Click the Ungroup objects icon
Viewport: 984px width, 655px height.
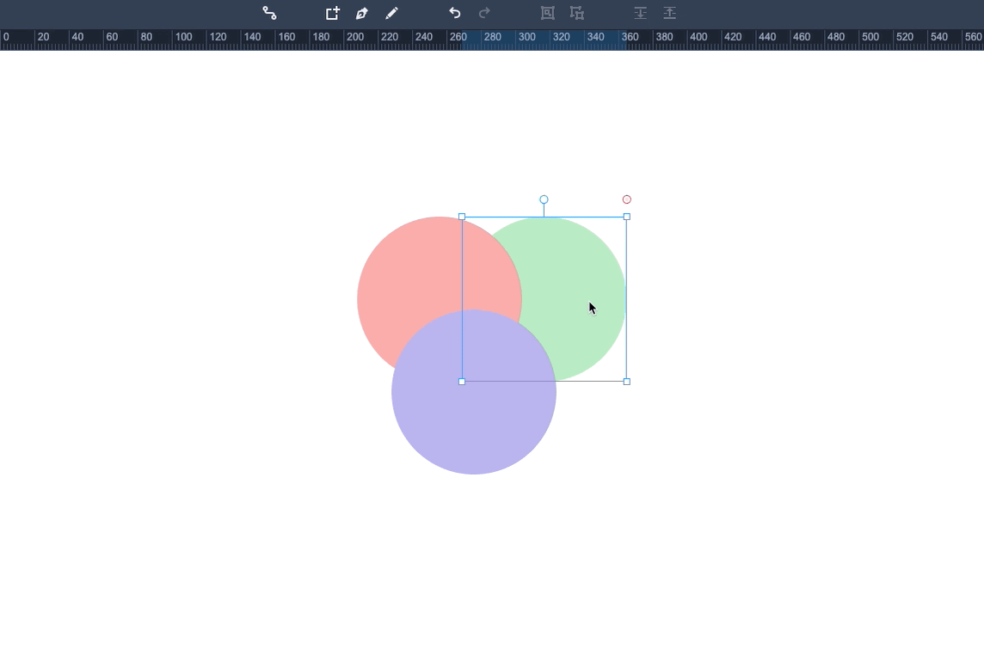pyautogui.click(x=577, y=13)
